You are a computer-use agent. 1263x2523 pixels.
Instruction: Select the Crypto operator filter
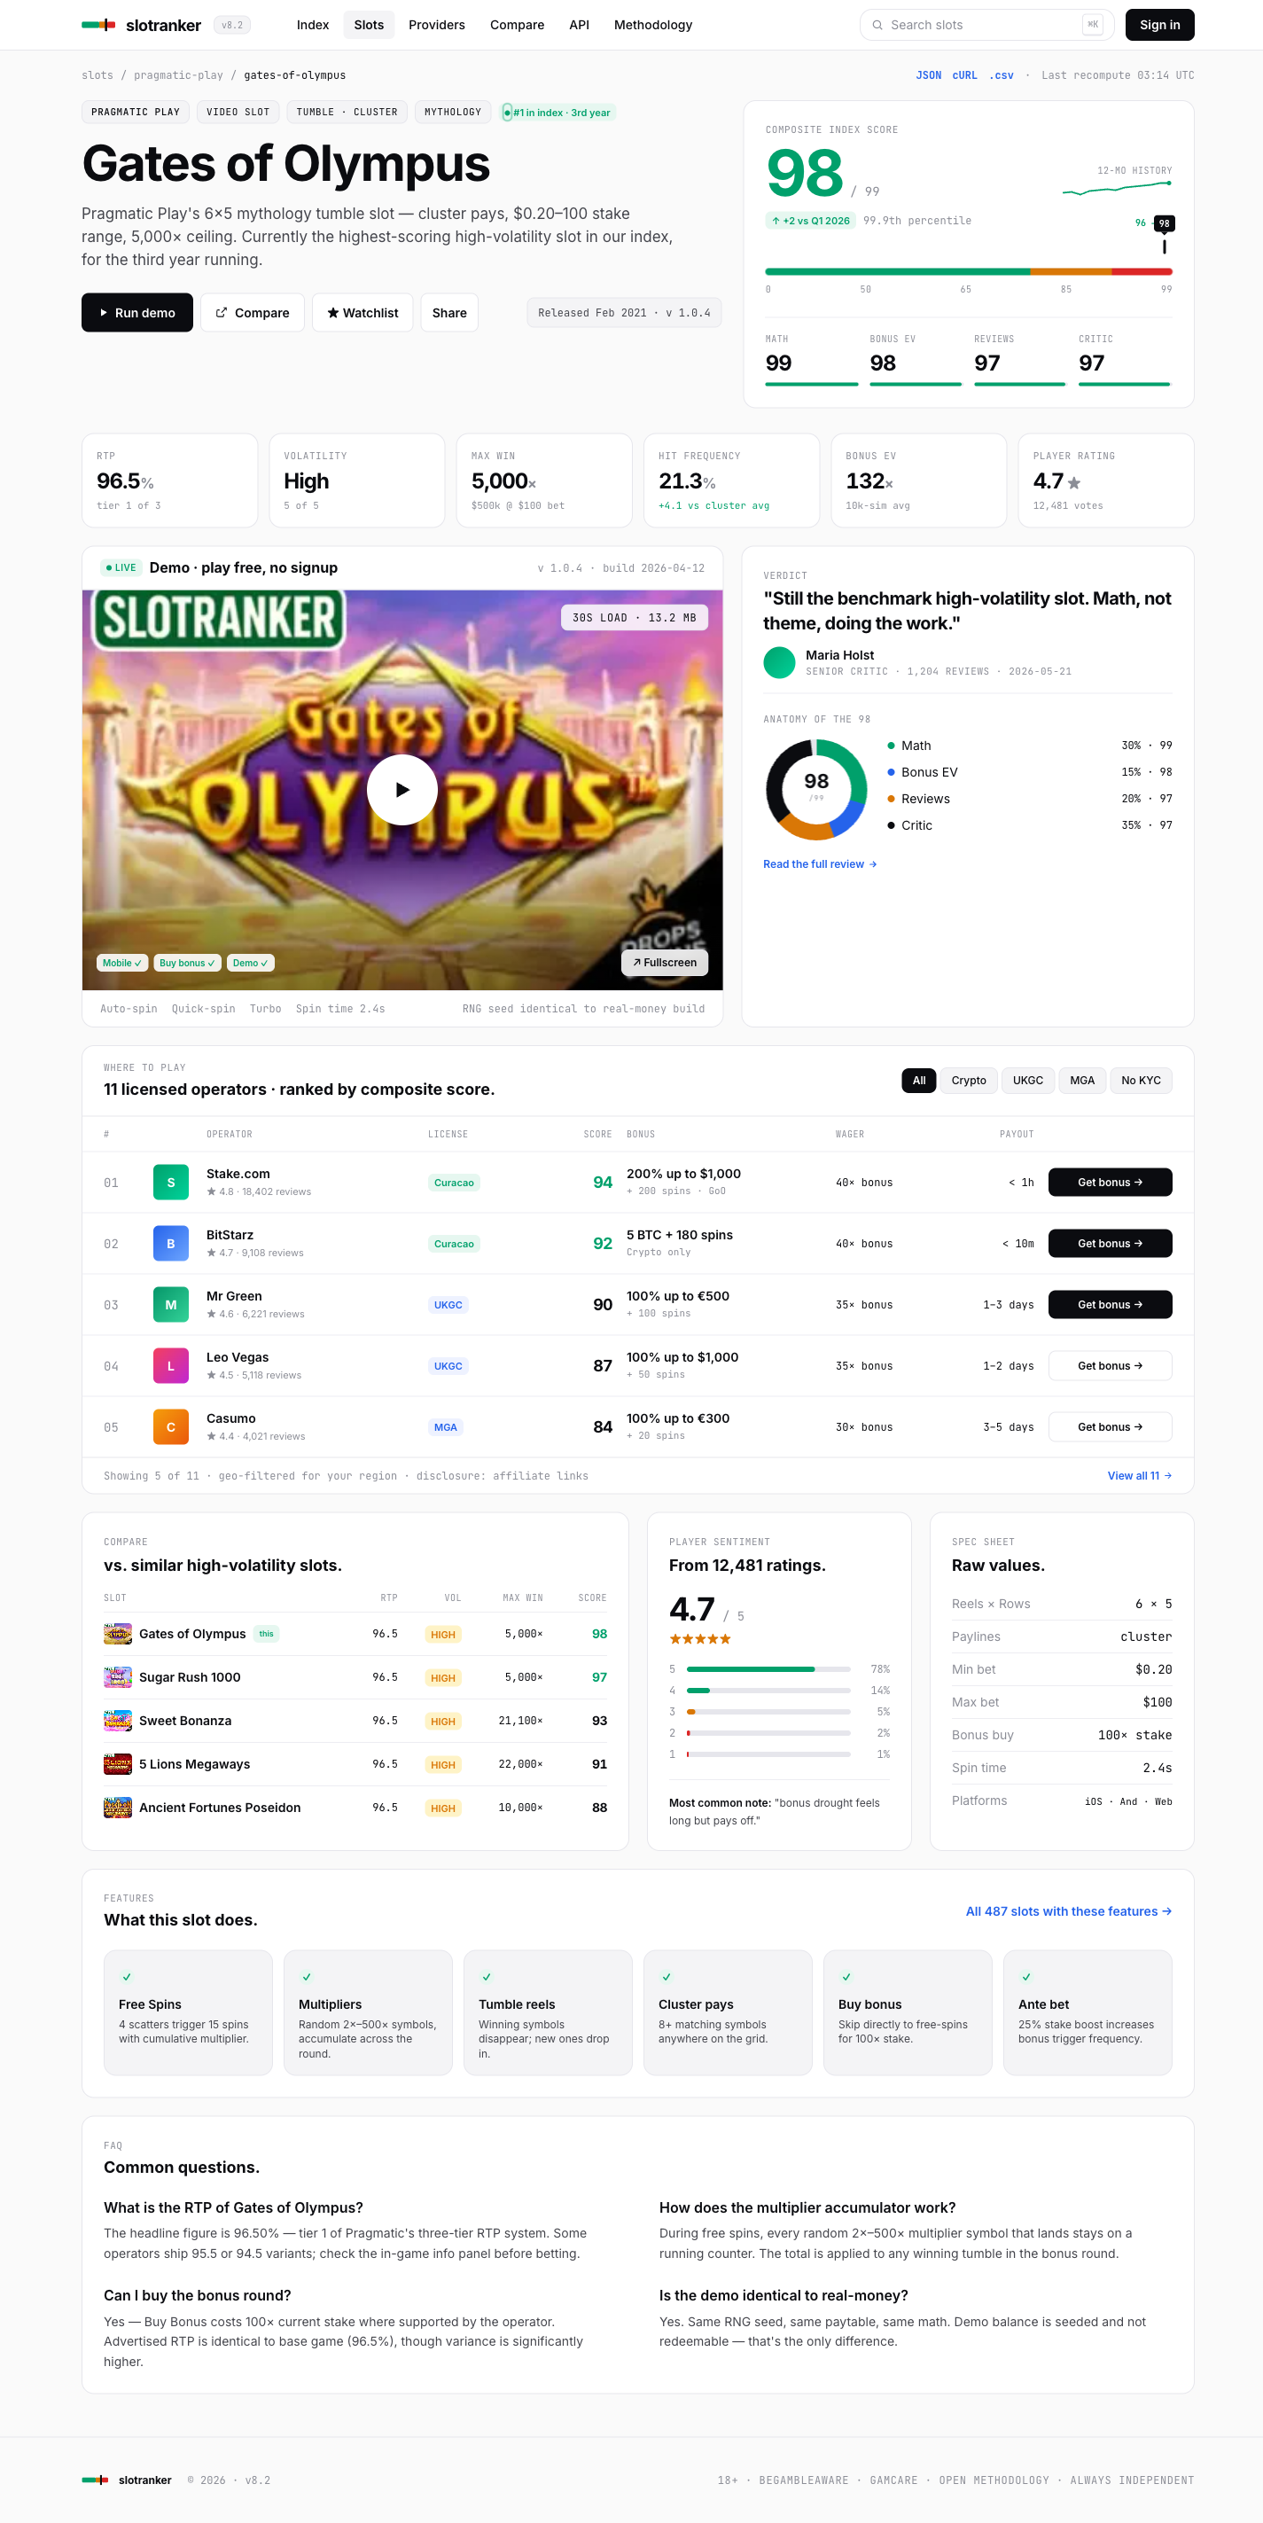(968, 1081)
